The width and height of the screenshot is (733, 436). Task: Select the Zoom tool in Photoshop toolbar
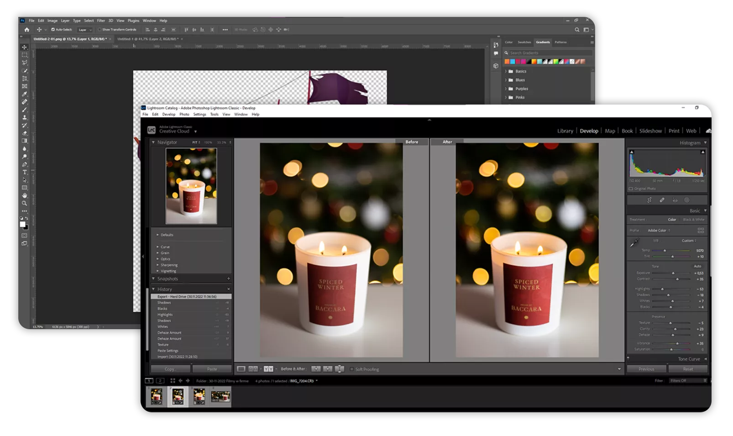pos(25,203)
